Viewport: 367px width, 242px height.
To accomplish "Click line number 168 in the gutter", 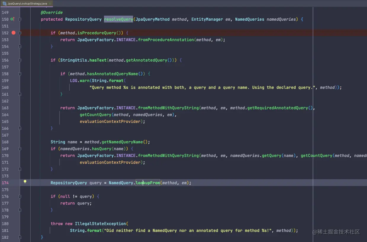I will [5, 142].
